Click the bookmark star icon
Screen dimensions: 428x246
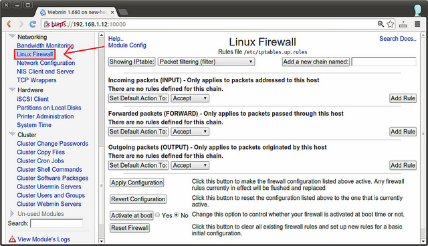click(391, 24)
